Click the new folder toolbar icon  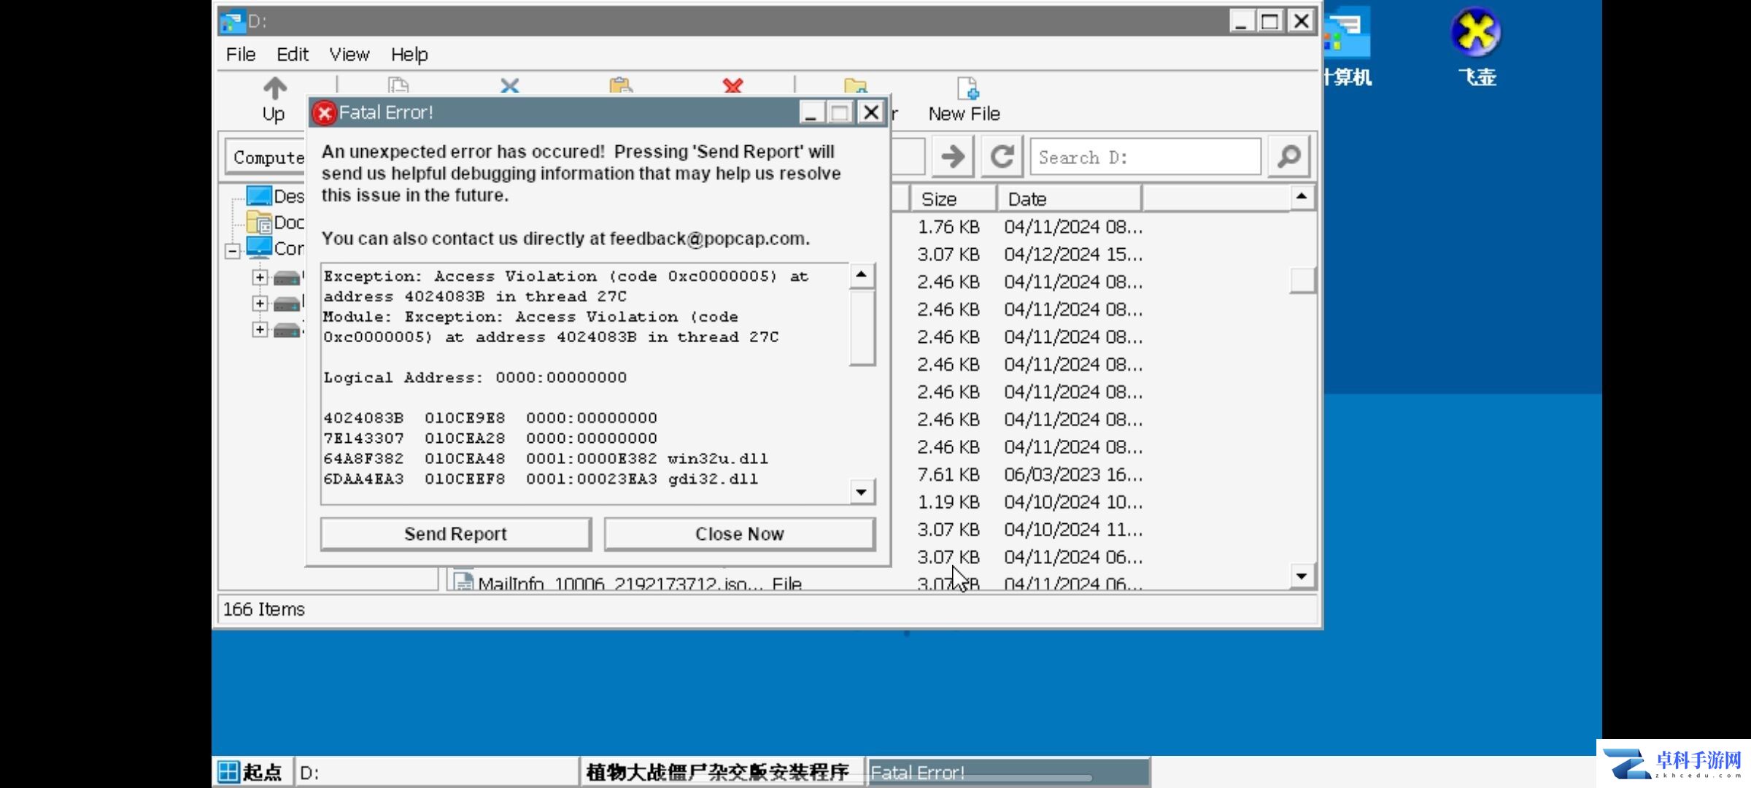pyautogui.click(x=855, y=85)
